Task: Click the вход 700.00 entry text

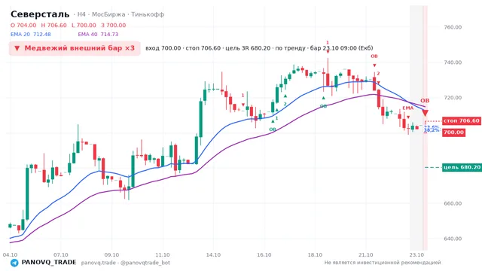Action: (x=163, y=48)
